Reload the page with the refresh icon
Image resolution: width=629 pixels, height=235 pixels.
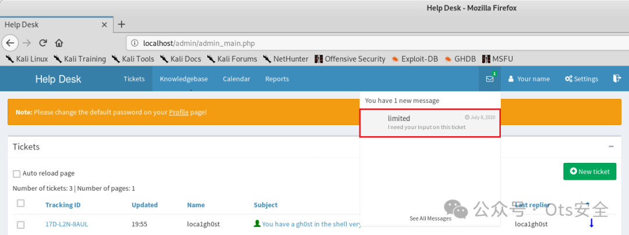[x=43, y=42]
